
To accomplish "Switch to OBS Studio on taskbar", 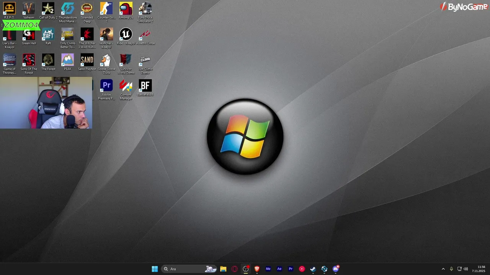I will click(x=246, y=269).
